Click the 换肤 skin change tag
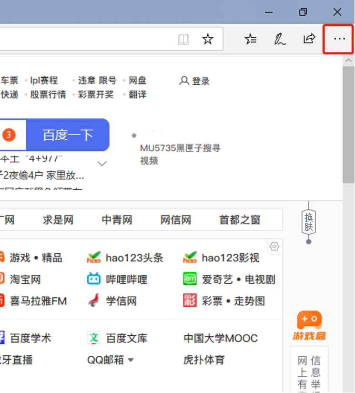Screen dimensions: 355x393 click(309, 222)
